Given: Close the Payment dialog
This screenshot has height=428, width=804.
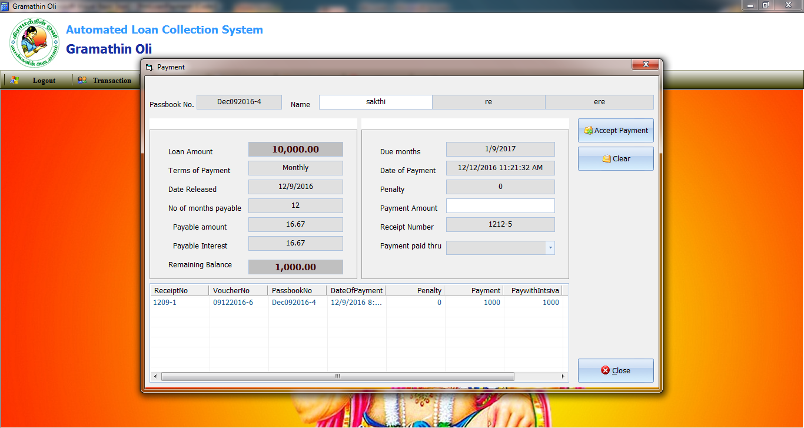Looking at the screenshot, I should click(x=646, y=65).
